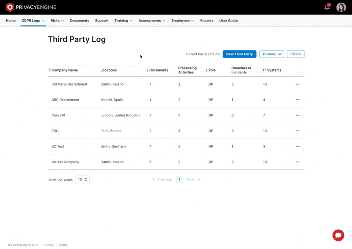
Task: Select KC Test company name
Action: (58, 146)
